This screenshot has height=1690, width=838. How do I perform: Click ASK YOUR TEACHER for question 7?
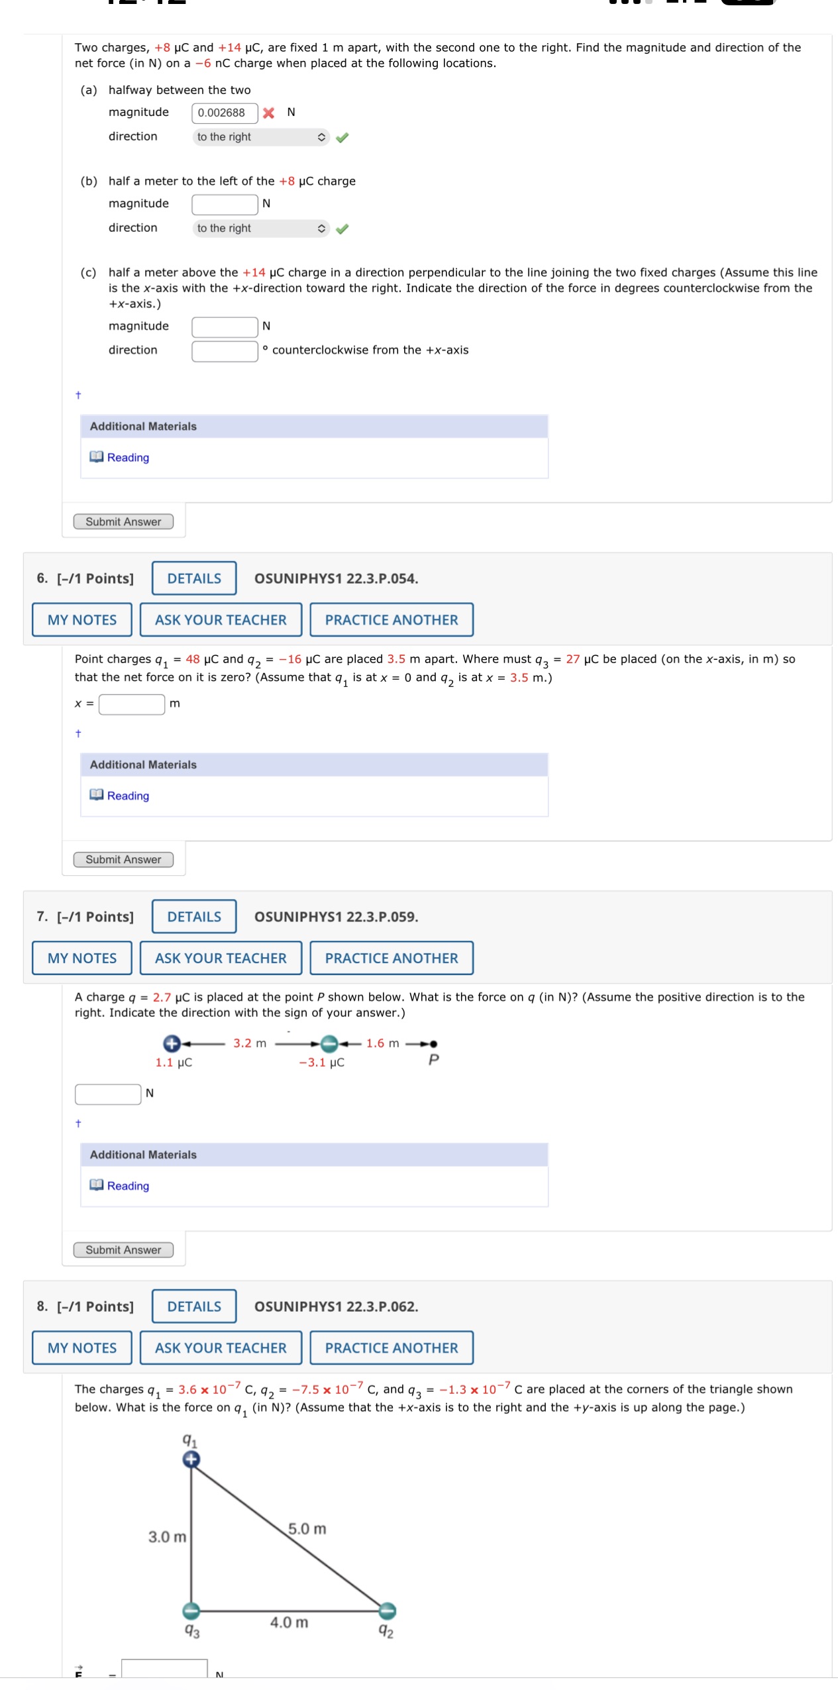(x=221, y=958)
